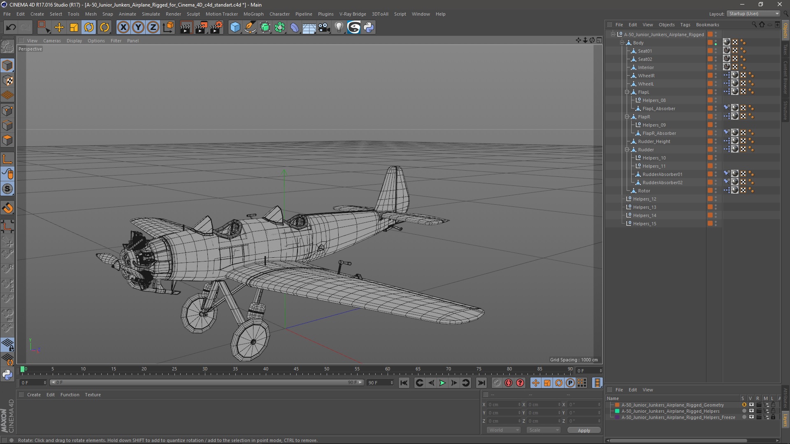
Task: Click Apply button in coordinates panel
Action: (x=584, y=430)
